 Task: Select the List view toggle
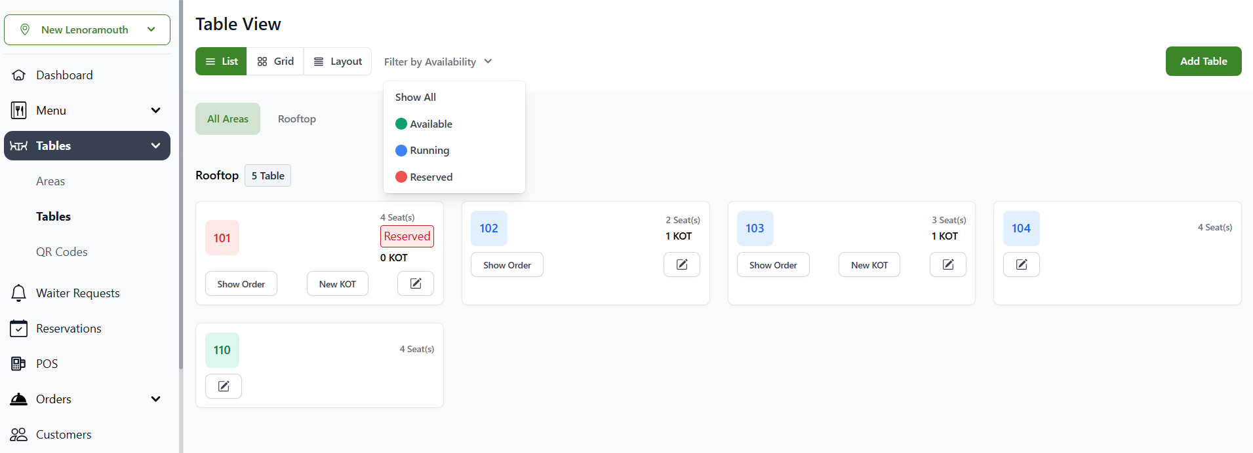[221, 62]
